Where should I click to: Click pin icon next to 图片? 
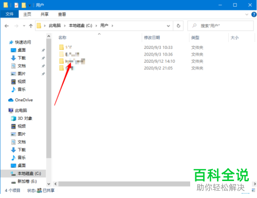(x=43, y=74)
